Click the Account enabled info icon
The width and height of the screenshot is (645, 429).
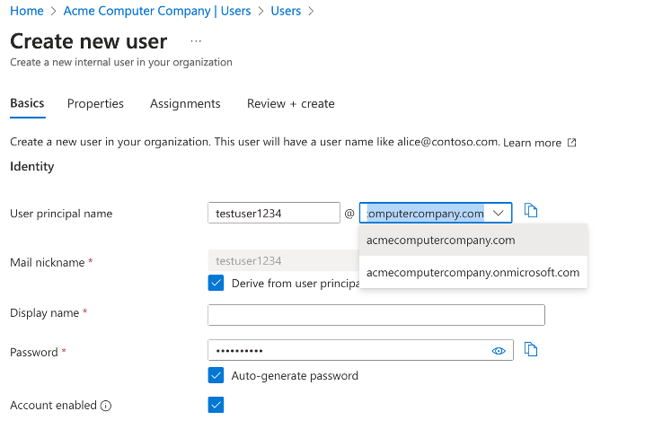click(106, 406)
